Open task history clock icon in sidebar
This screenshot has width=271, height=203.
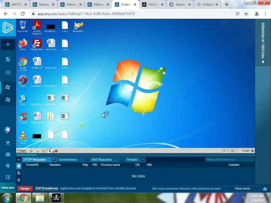(x=8, y=72)
